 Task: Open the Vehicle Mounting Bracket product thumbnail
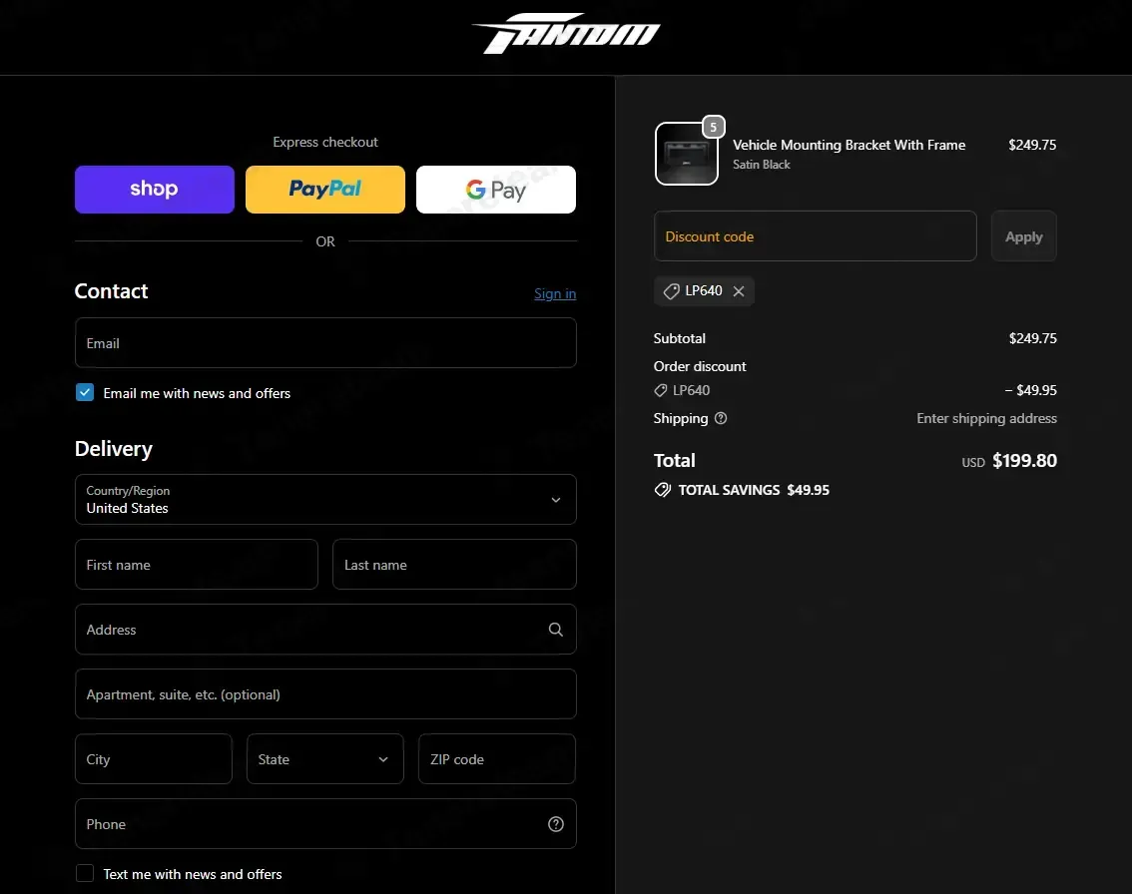[x=686, y=154]
